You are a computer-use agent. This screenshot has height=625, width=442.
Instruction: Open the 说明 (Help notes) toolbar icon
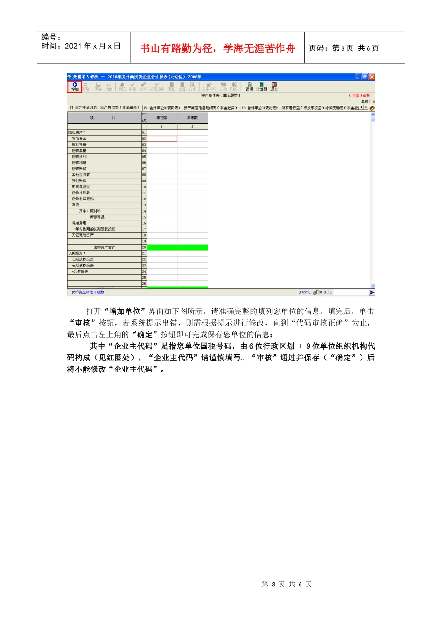pyautogui.click(x=249, y=86)
